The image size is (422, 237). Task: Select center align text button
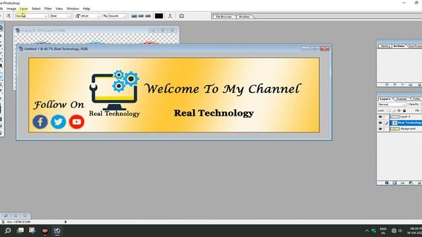point(141,16)
